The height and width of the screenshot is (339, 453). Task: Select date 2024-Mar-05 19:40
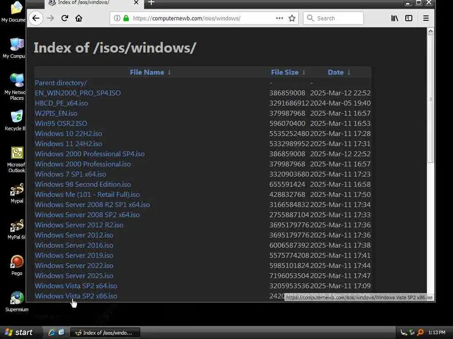click(x=340, y=103)
